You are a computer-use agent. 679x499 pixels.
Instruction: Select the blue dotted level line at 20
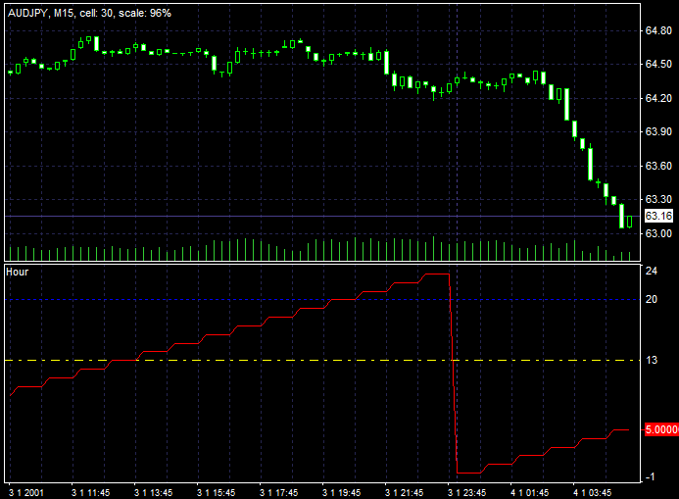coord(322,299)
